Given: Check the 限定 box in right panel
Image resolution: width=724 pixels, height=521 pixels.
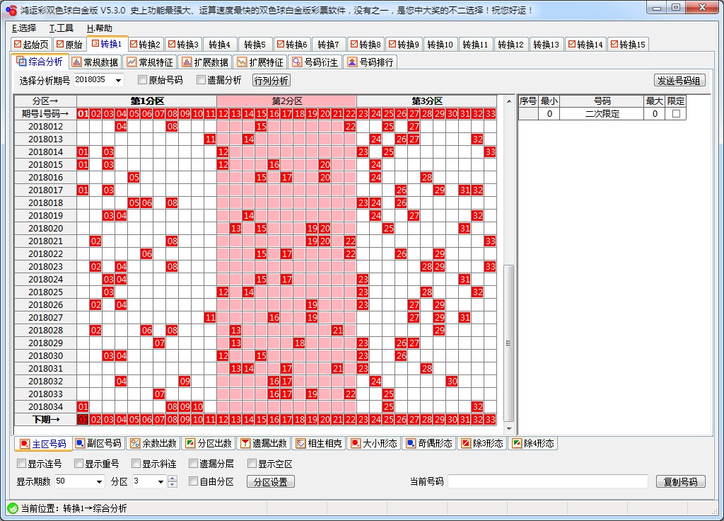Looking at the screenshot, I should point(677,113).
